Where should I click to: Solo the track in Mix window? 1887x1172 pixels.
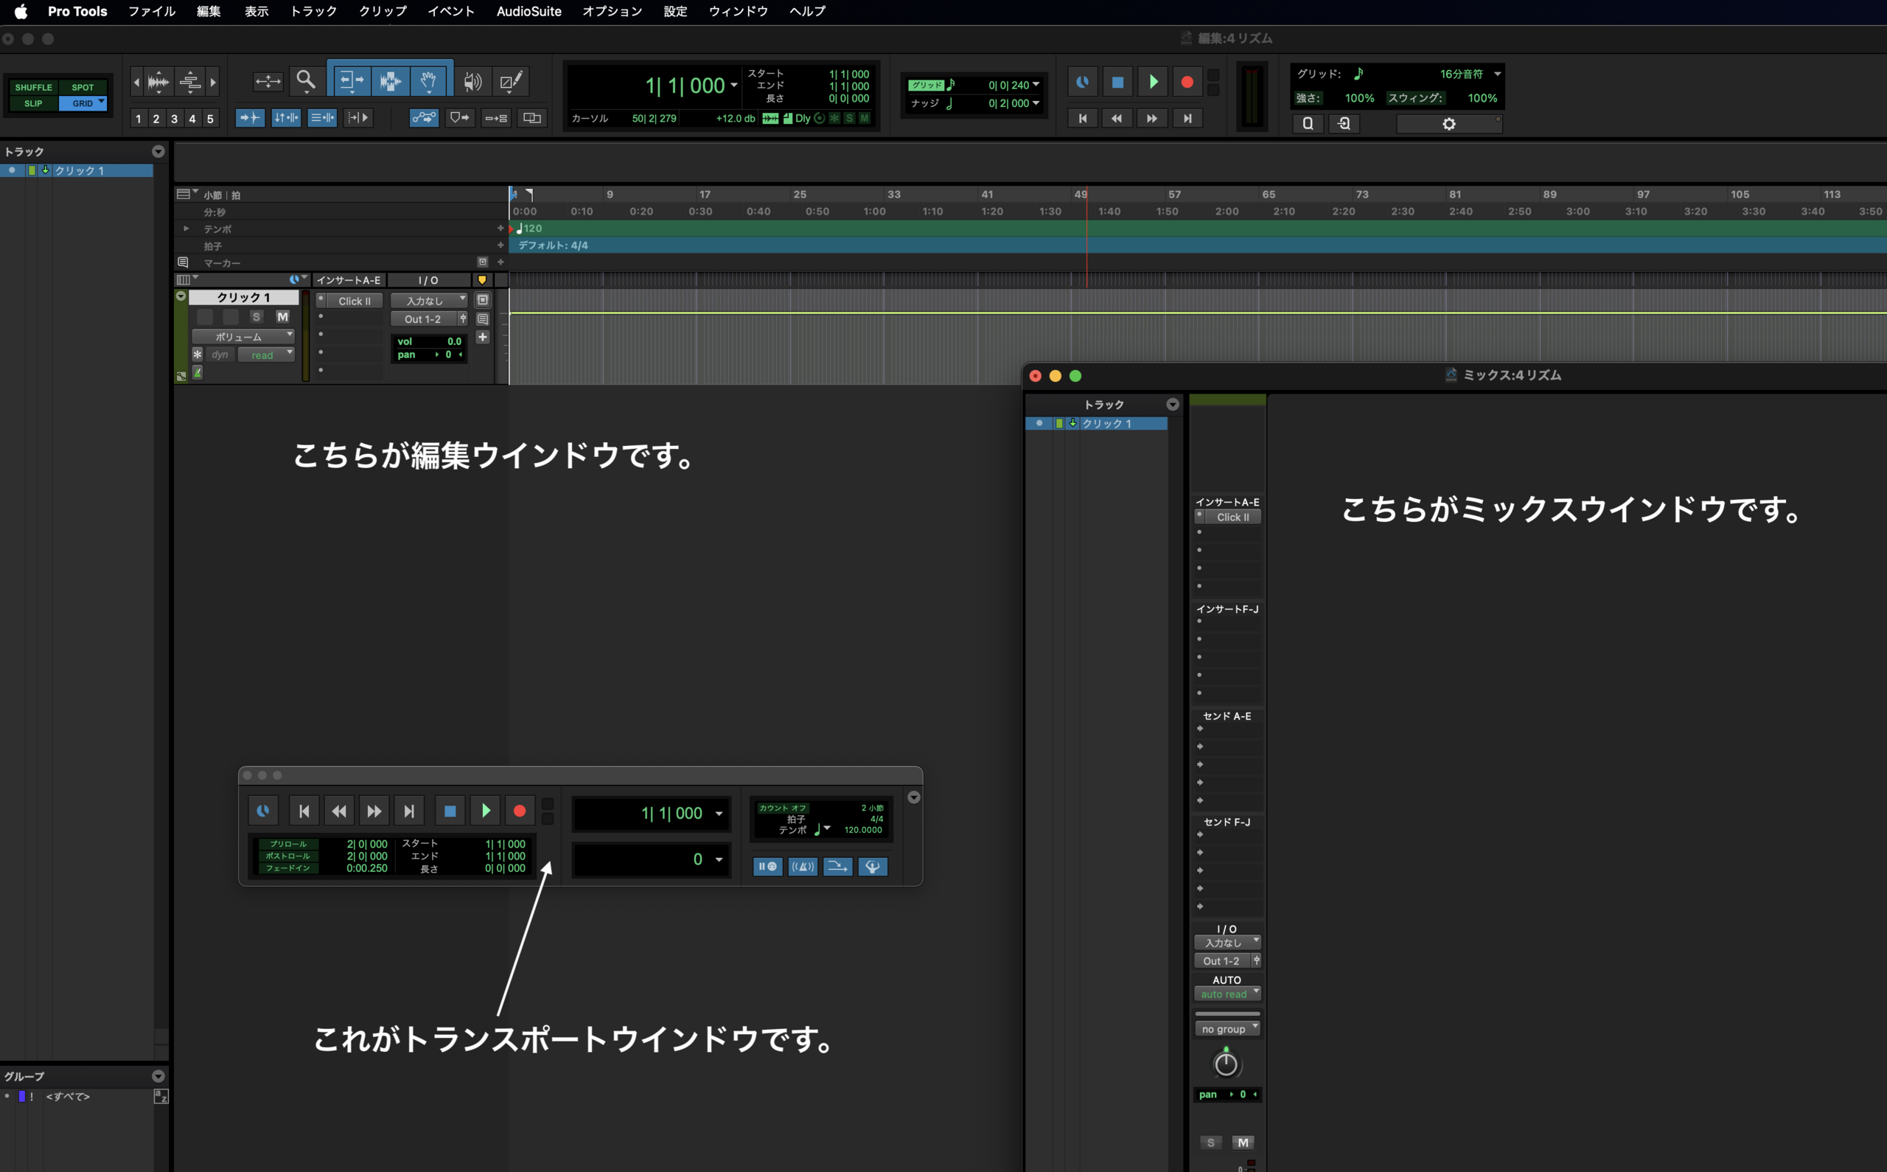tap(1210, 1143)
